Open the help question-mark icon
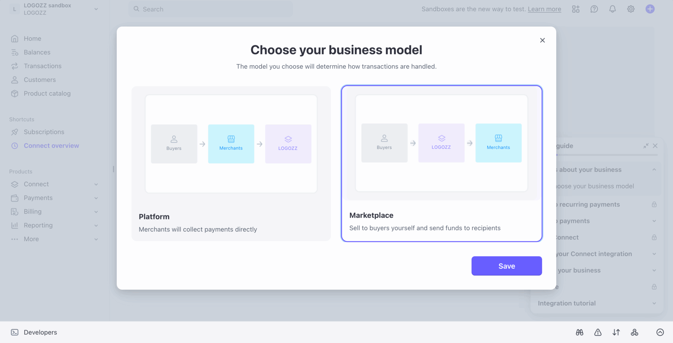The height and width of the screenshot is (343, 673). pyautogui.click(x=594, y=9)
